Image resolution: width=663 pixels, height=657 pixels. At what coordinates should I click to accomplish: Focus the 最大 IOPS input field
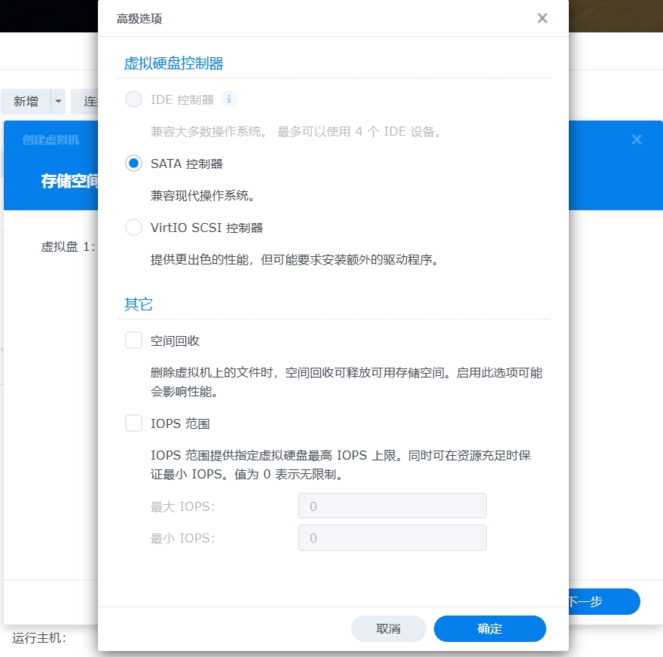[392, 506]
